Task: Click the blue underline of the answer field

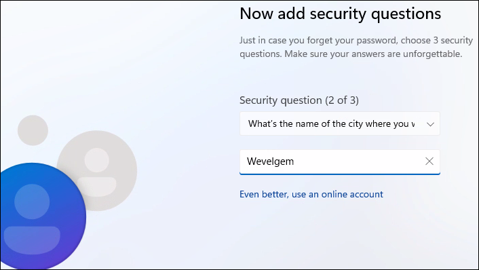Action: 340,174
